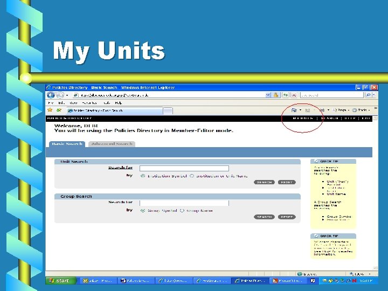
Task: Click the Live Search box
Action: point(332,95)
